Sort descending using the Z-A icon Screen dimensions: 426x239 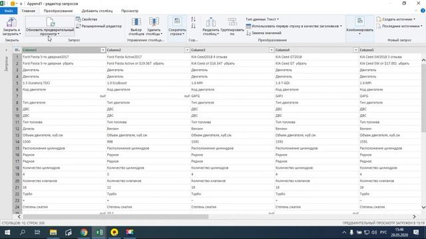[193, 26]
